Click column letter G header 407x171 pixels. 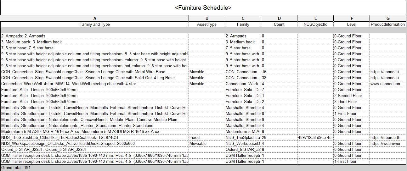point(388,19)
